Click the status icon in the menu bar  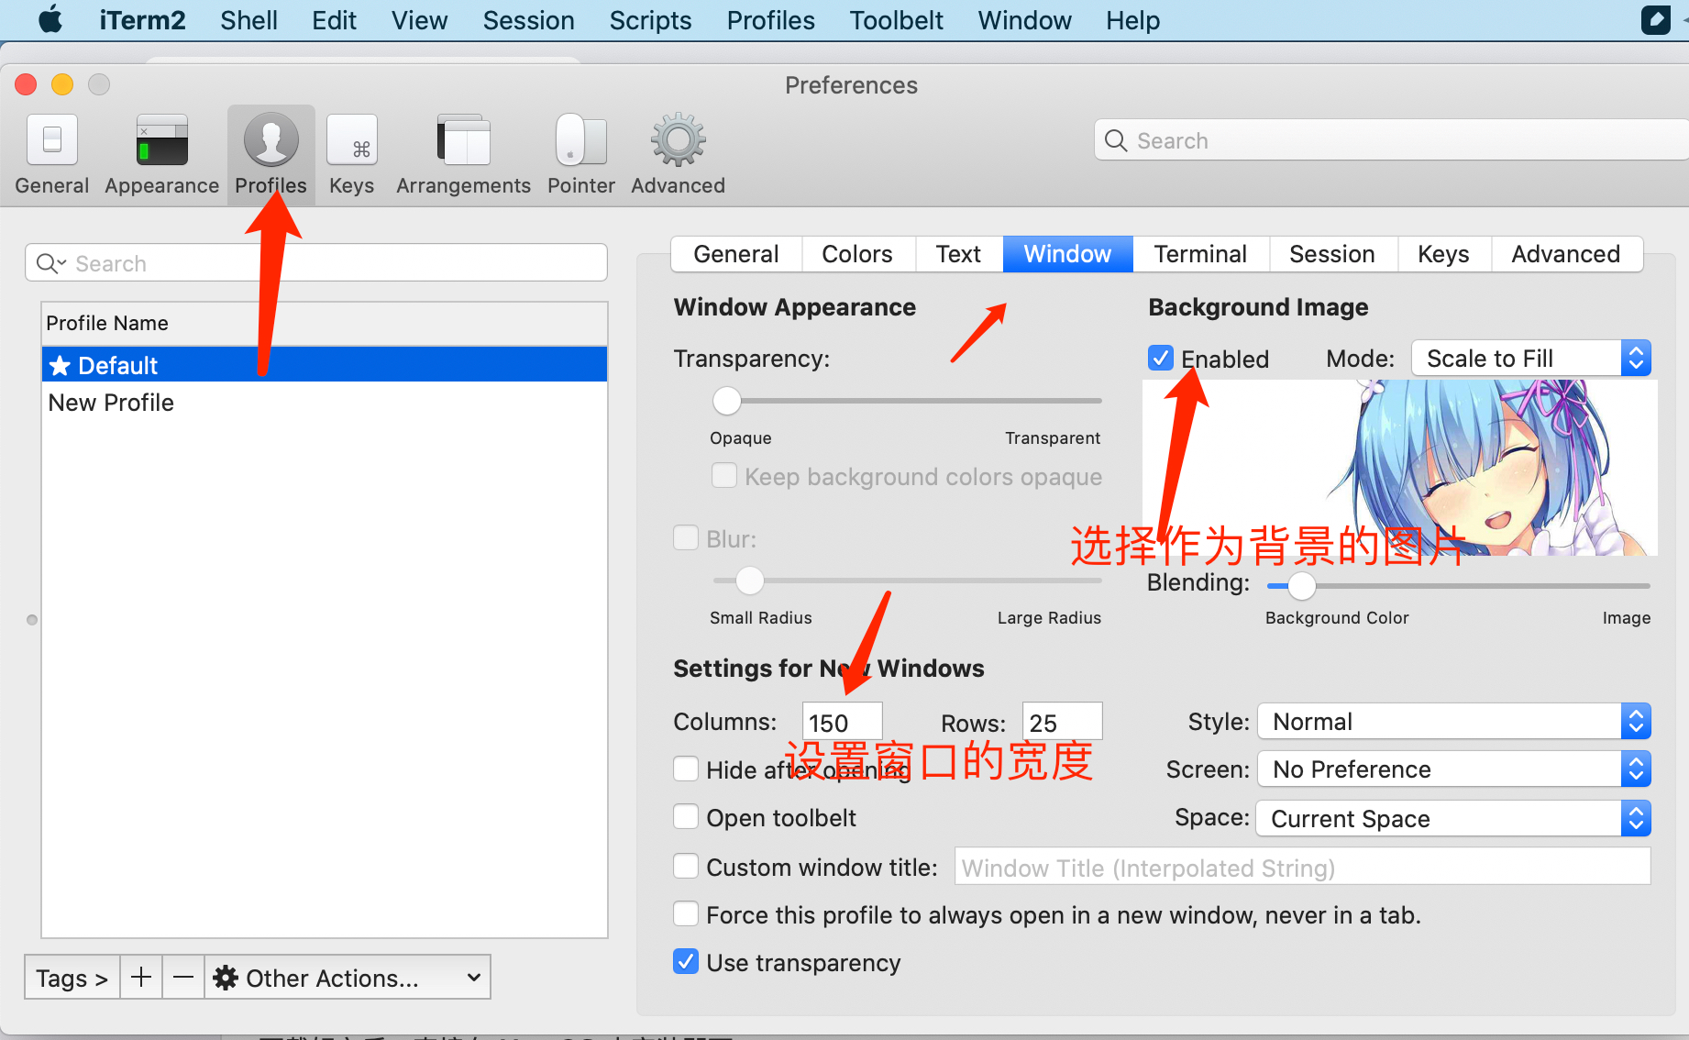pyautogui.click(x=1655, y=19)
